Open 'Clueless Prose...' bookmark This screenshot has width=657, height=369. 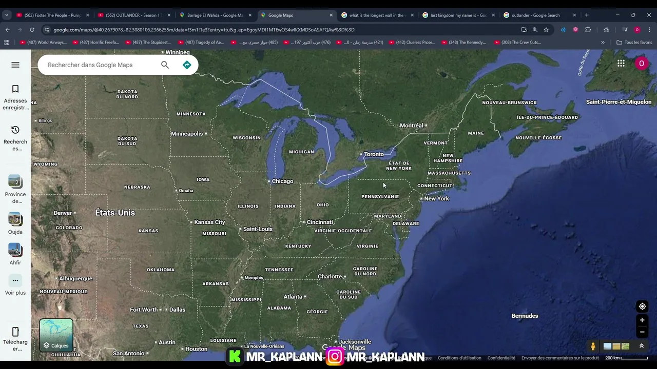[412, 43]
